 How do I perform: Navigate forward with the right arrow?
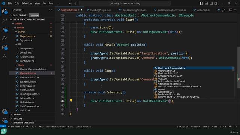pos(75,3)
